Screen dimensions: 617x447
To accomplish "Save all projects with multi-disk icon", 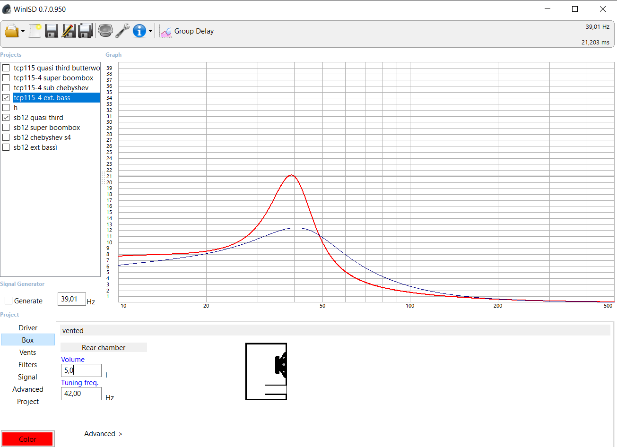I will coord(86,31).
